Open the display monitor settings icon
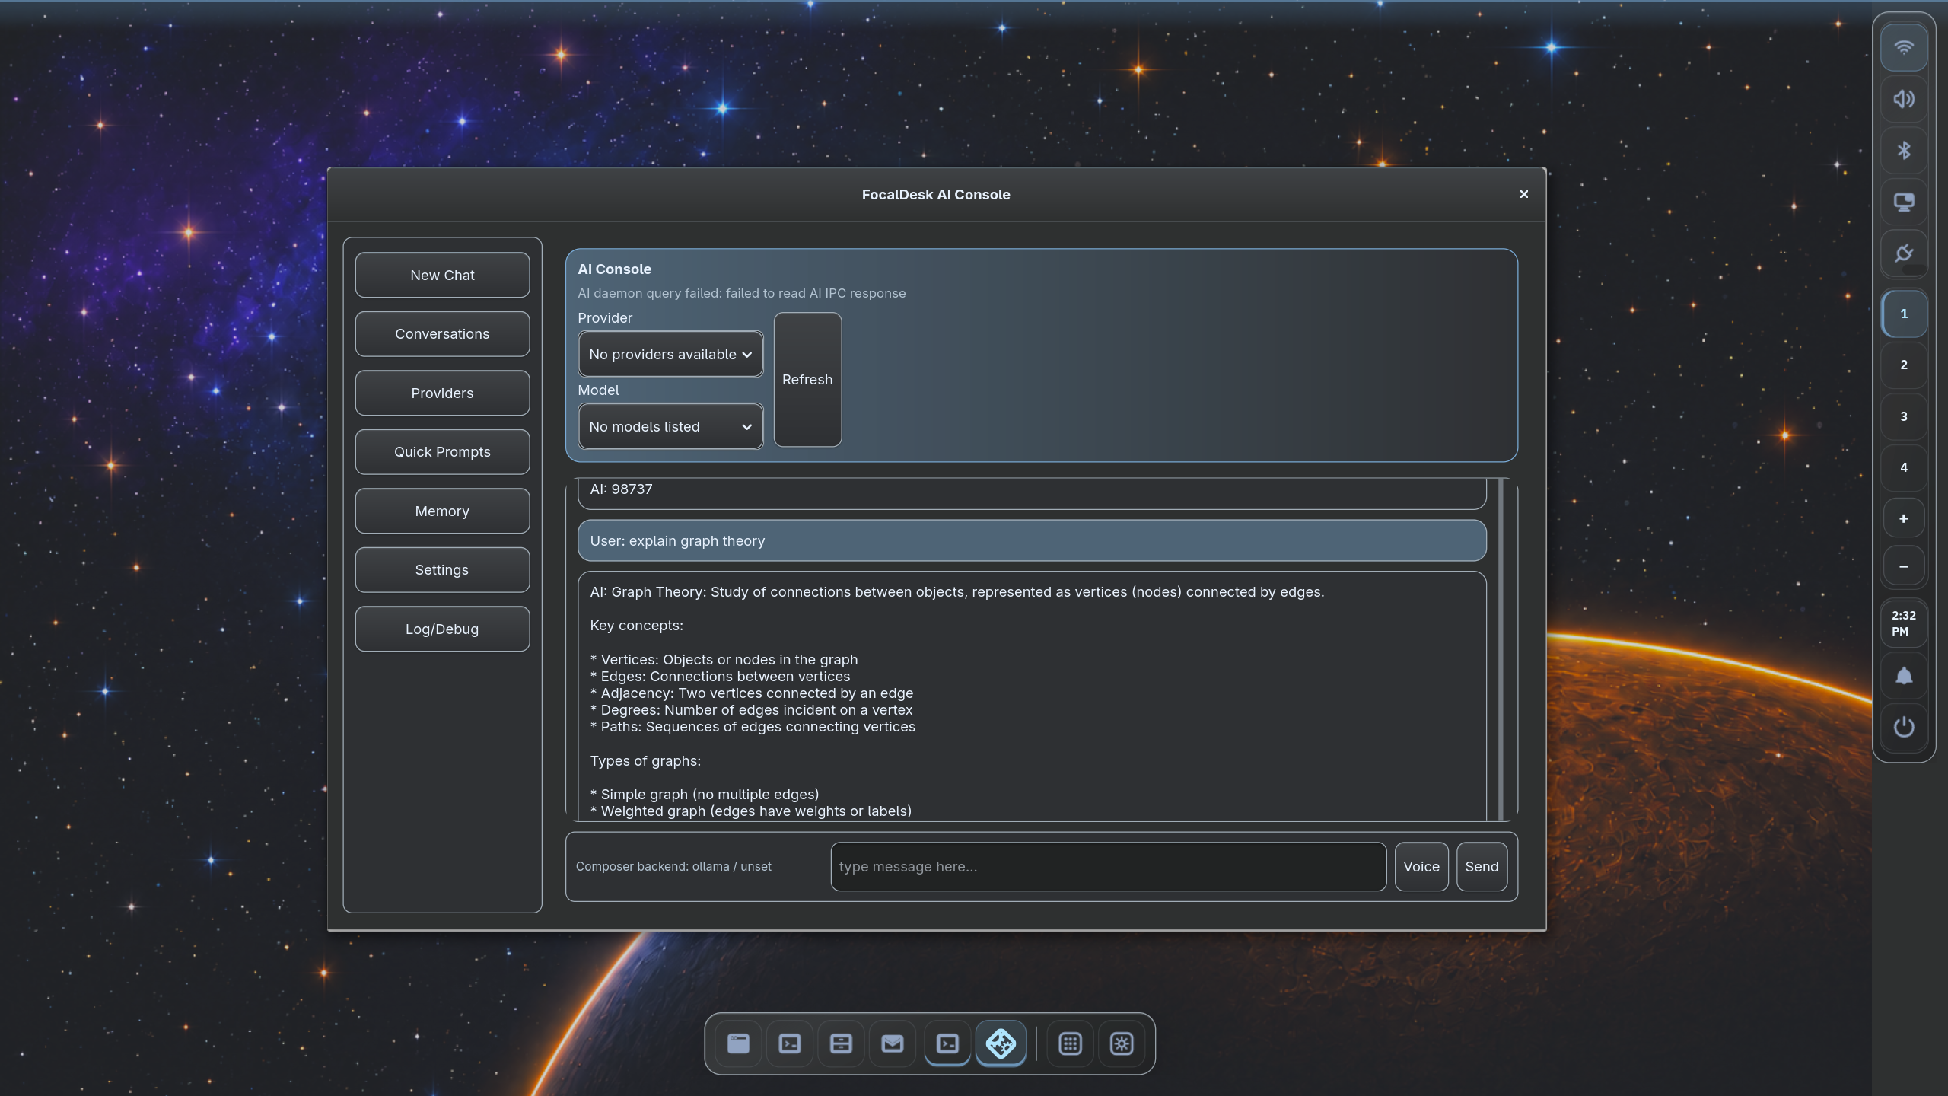 1904,202
